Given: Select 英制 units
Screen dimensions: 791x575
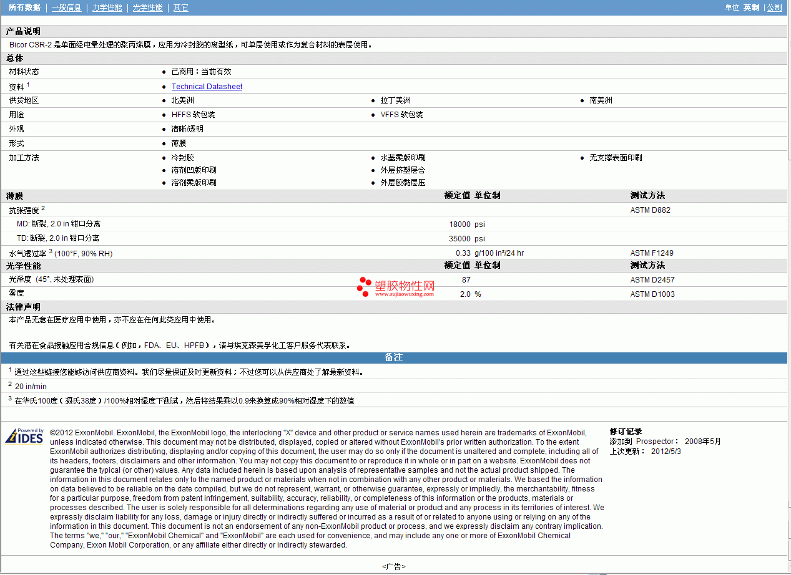Looking at the screenshot, I should coord(751,7).
